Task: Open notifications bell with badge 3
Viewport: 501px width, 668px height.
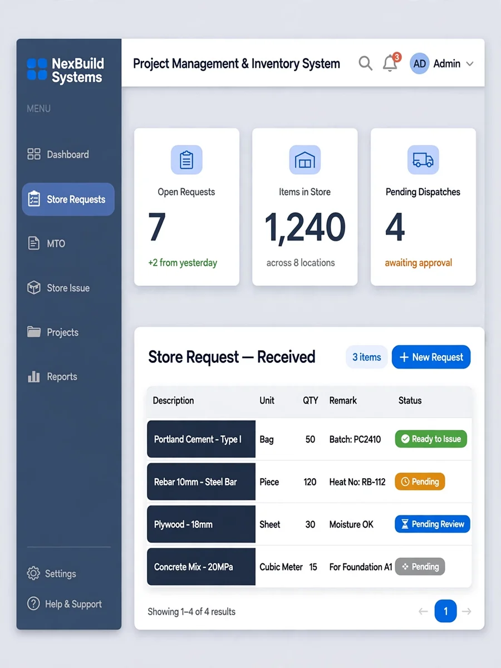Action: [x=391, y=63]
